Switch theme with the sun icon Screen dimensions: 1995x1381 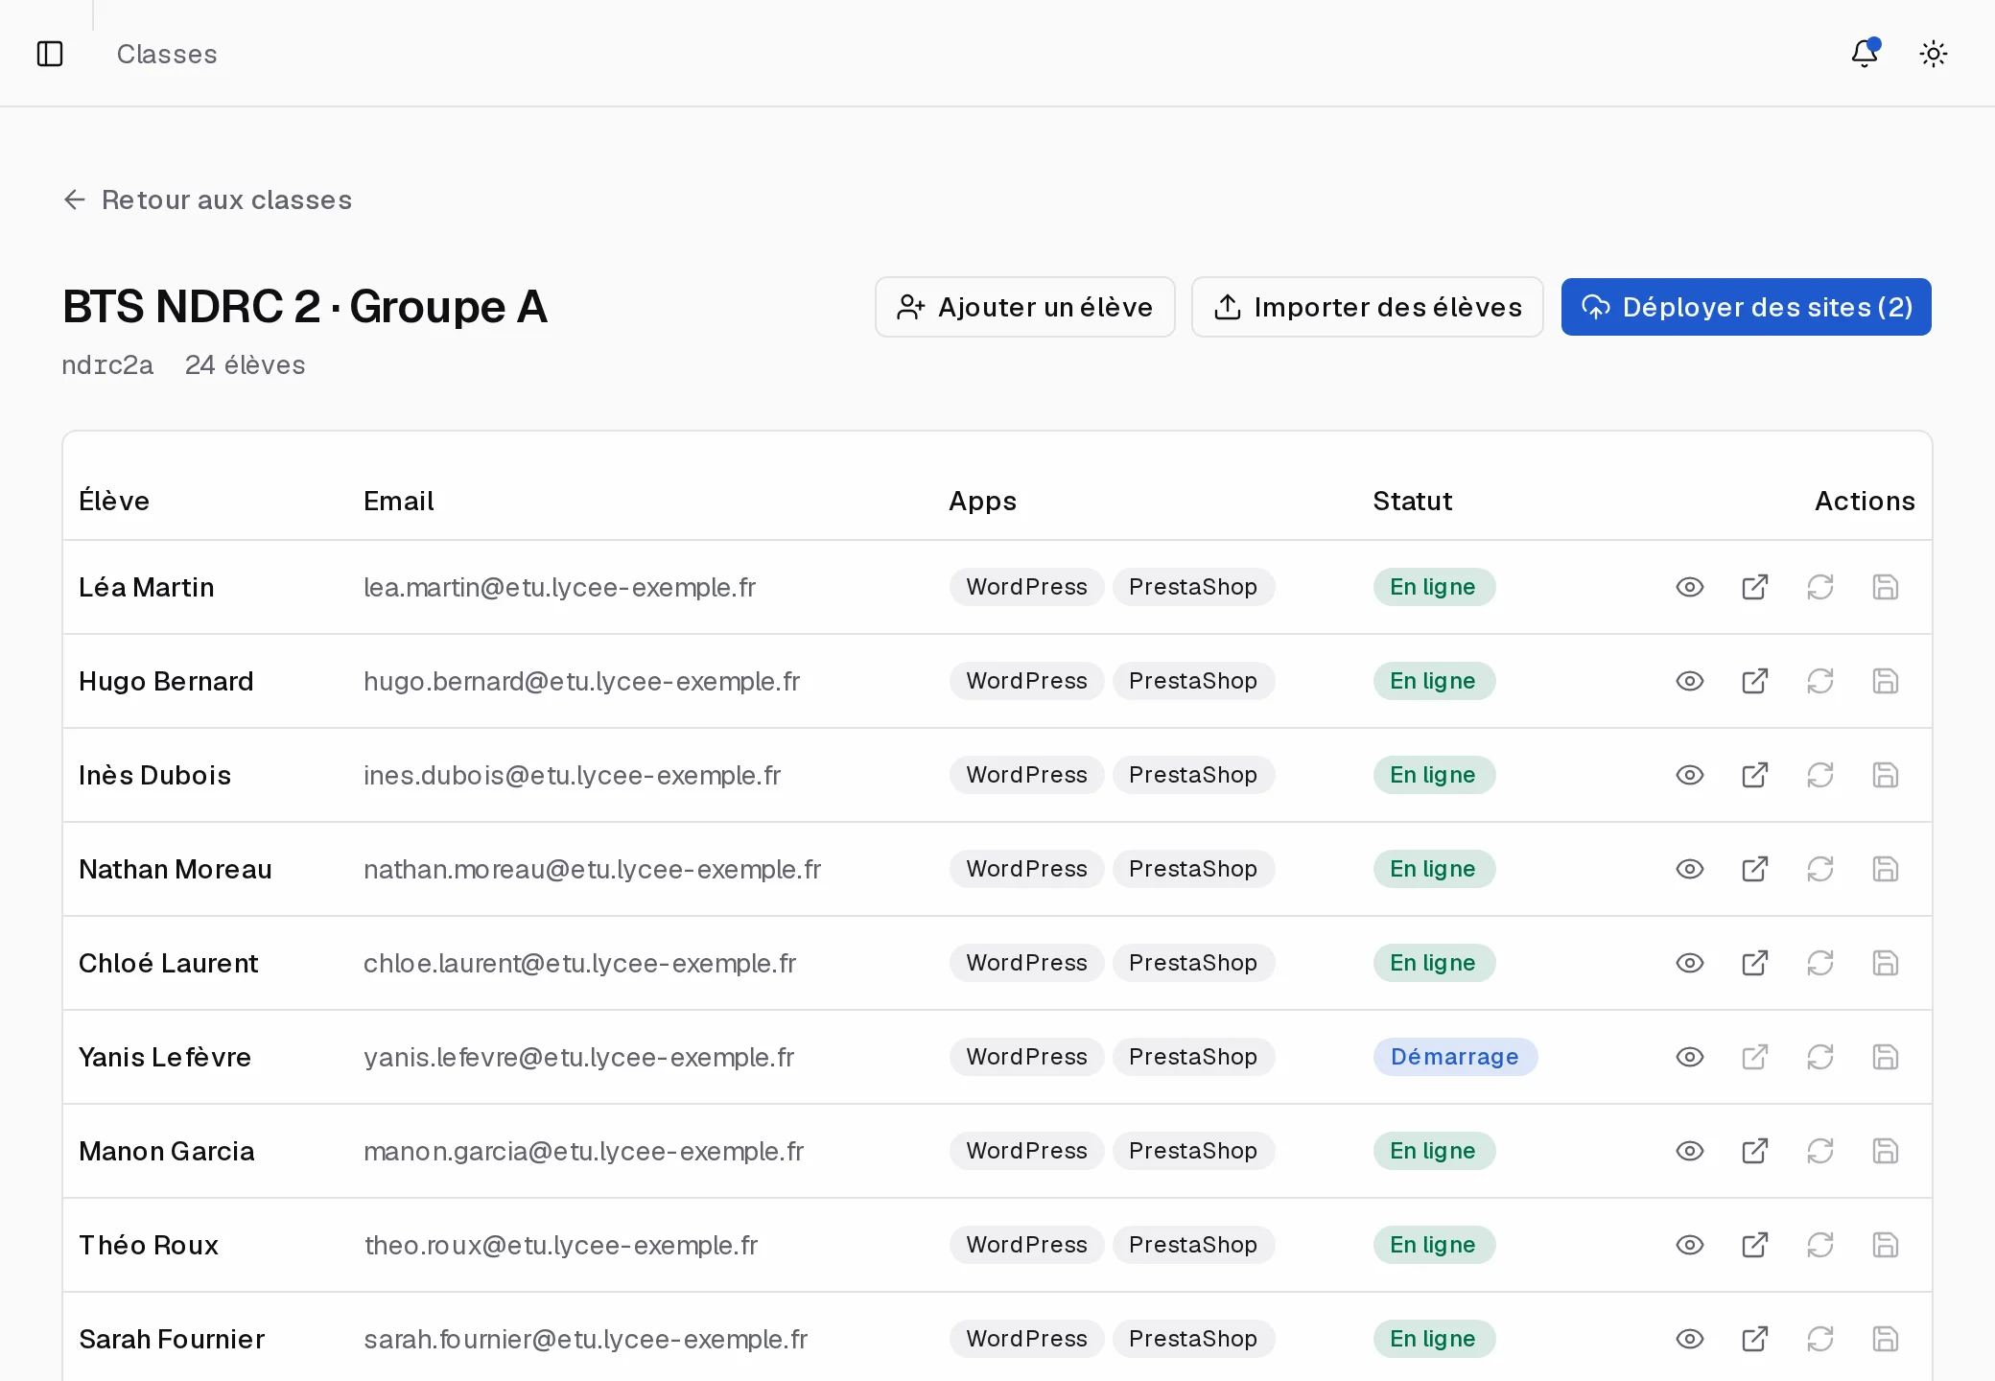[x=1934, y=54]
